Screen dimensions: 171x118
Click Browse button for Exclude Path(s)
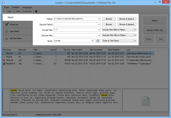pos(109,24)
